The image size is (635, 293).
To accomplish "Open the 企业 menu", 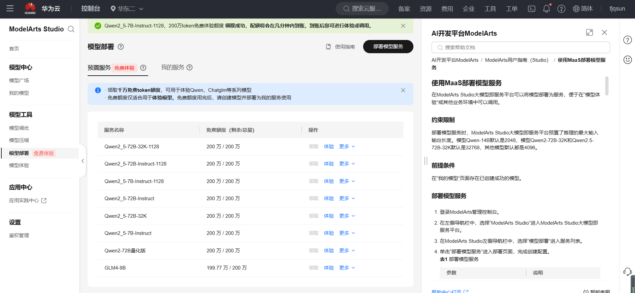I will click(469, 9).
